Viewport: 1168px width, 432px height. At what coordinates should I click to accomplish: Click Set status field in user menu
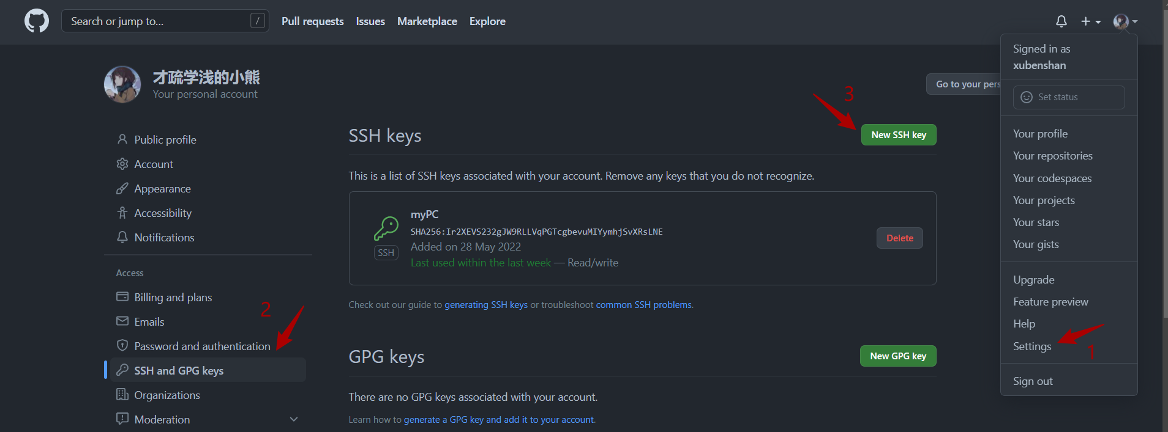tap(1069, 97)
